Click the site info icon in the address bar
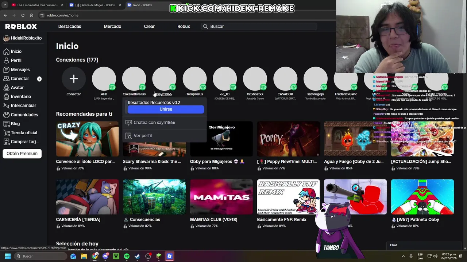This screenshot has width=467, height=262. pyautogui.click(x=42, y=15)
